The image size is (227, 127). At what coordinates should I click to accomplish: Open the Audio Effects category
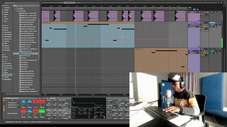7,35
